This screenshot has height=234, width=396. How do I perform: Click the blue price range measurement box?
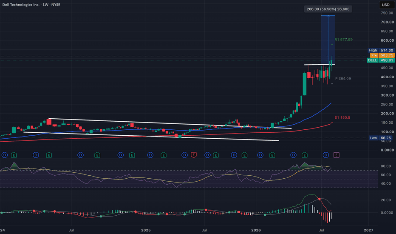(x=328, y=40)
